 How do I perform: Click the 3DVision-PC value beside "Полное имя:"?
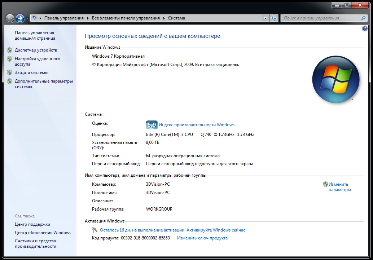158,193
